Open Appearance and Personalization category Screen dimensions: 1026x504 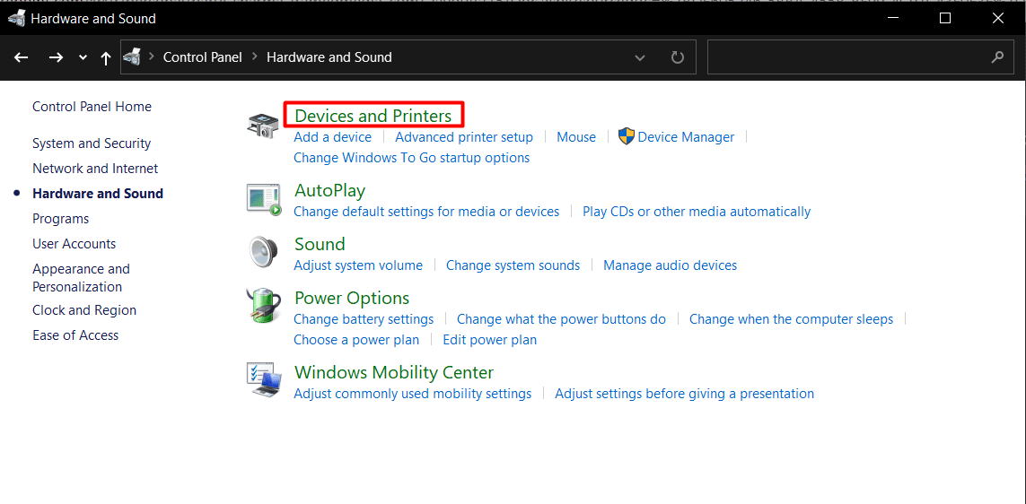click(81, 278)
